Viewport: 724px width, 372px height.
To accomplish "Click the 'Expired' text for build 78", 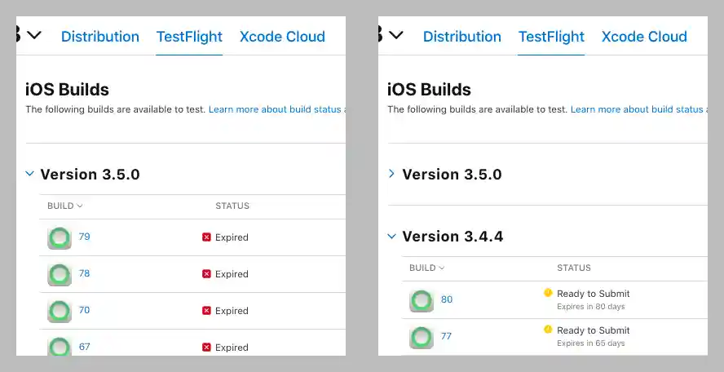I will [232, 274].
